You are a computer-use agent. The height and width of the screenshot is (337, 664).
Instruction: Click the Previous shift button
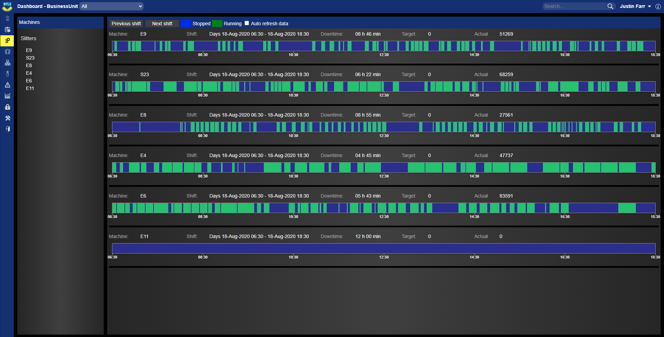[126, 24]
